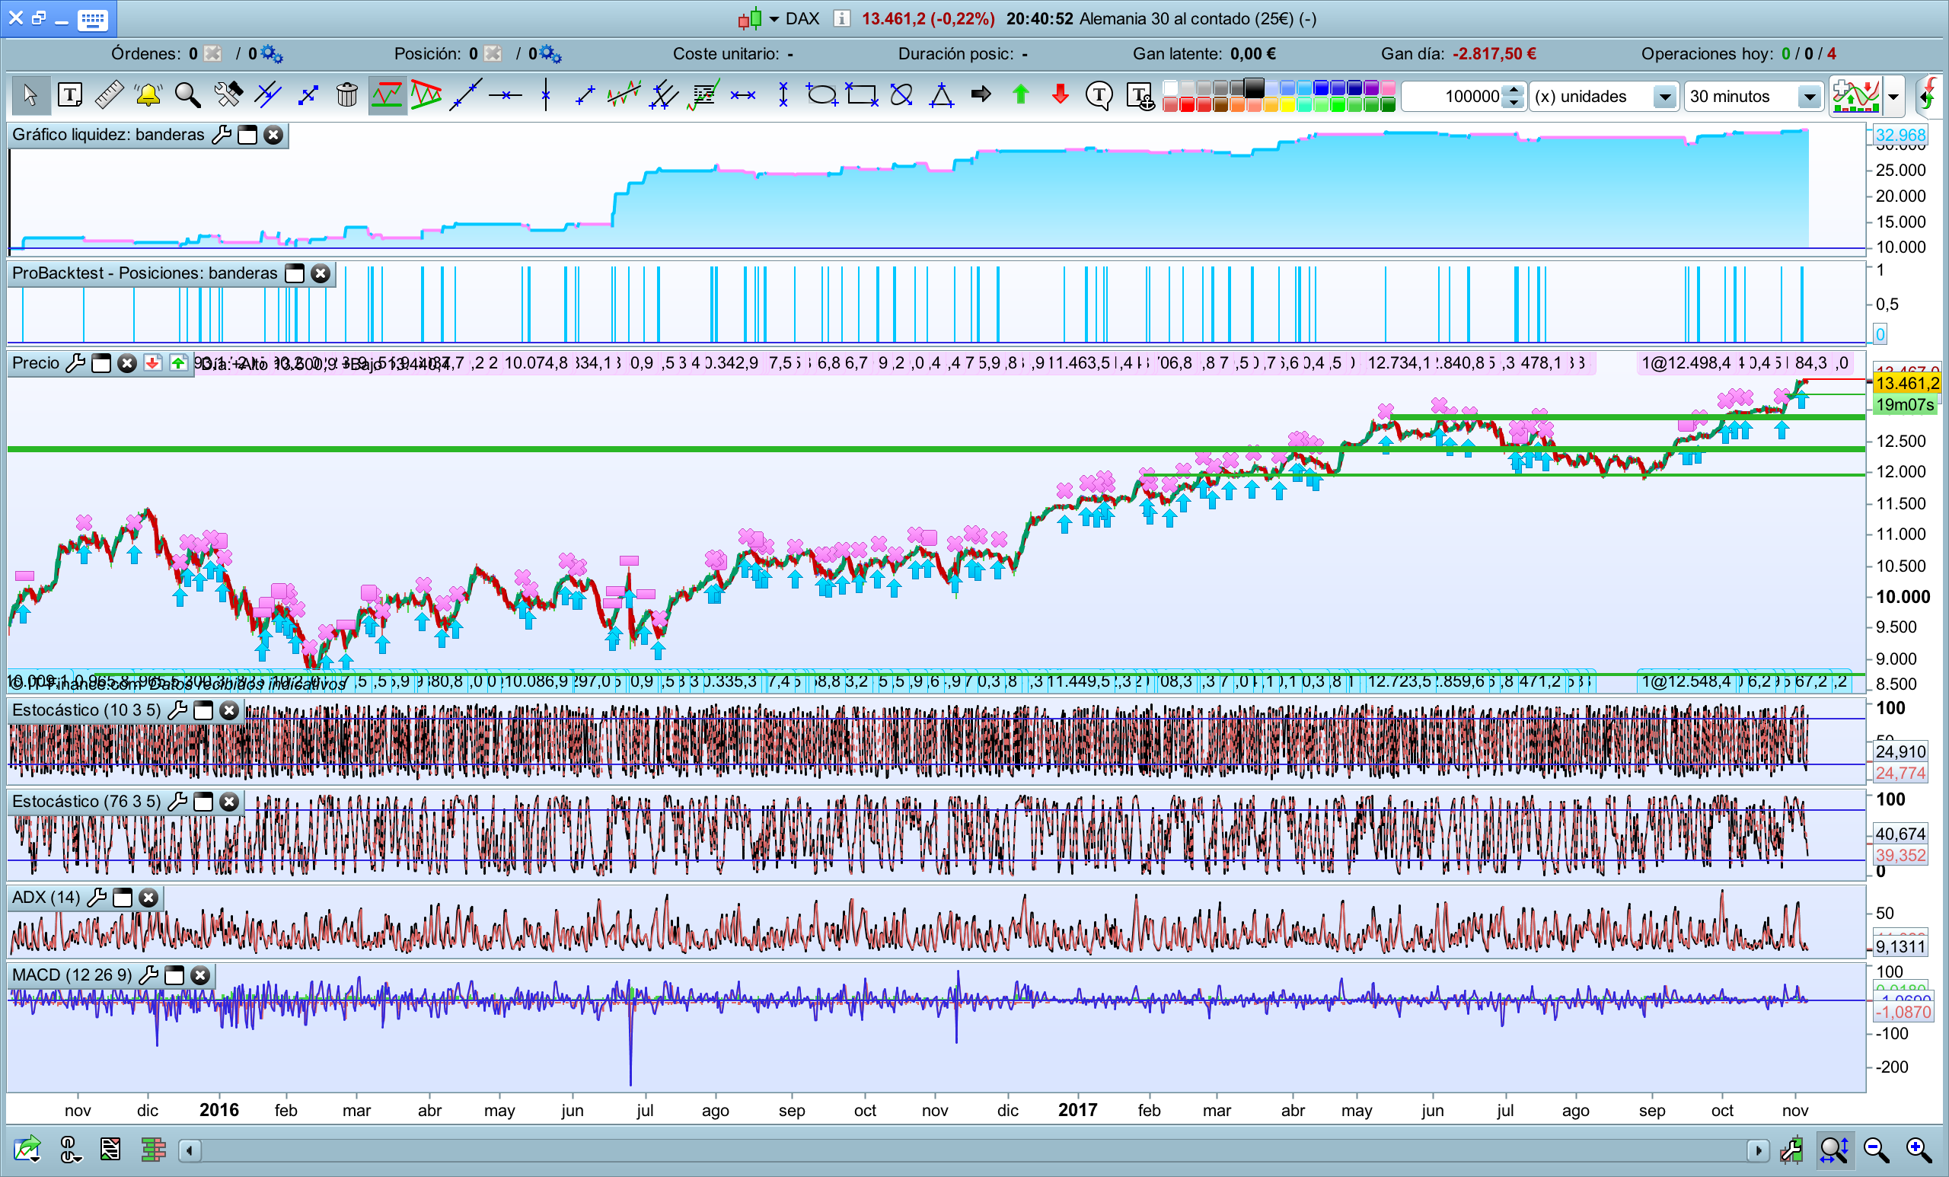
Task: Click the trash can delete tool
Action: click(x=346, y=96)
